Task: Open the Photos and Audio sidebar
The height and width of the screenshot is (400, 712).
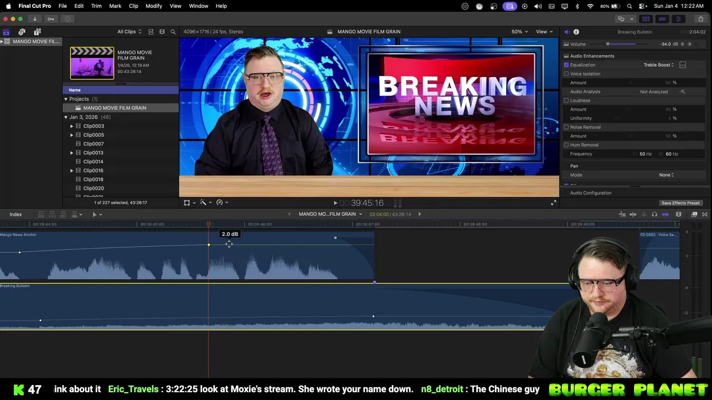Action: (x=22, y=32)
